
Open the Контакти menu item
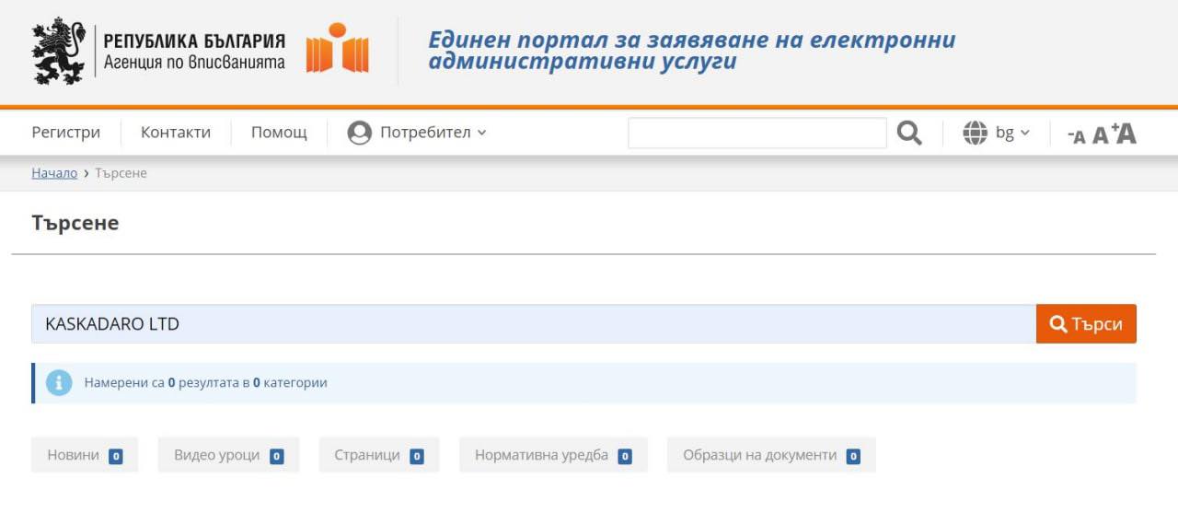[x=176, y=133]
